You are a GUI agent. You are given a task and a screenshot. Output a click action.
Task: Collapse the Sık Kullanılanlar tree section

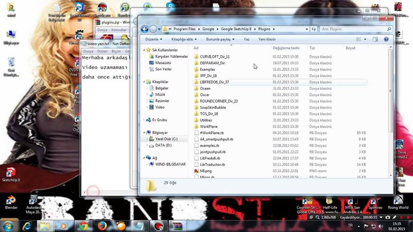(x=144, y=50)
